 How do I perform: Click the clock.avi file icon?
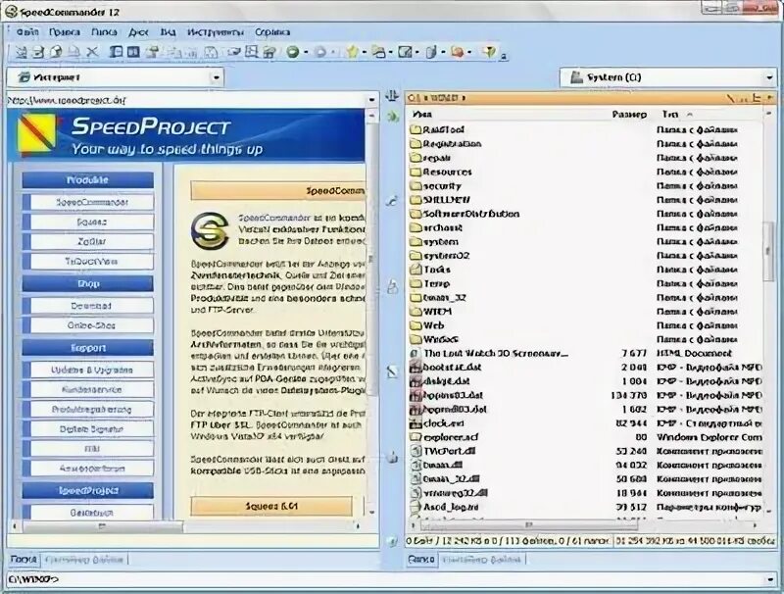(416, 423)
